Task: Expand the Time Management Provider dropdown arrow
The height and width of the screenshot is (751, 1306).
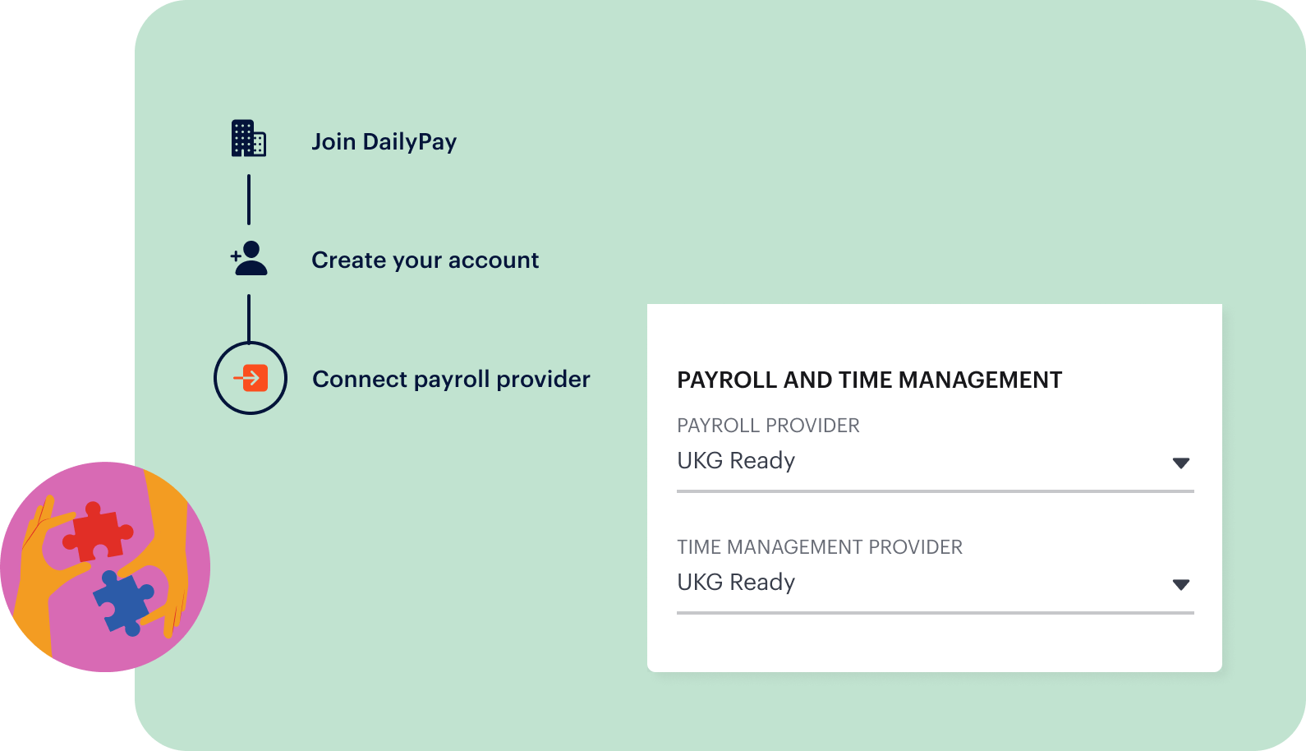Action: [x=1180, y=584]
